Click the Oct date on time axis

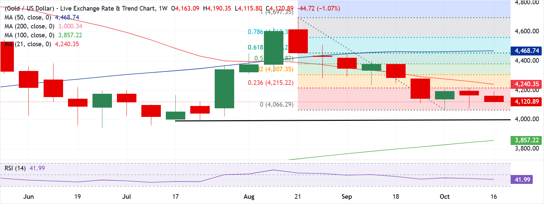click(x=445, y=197)
